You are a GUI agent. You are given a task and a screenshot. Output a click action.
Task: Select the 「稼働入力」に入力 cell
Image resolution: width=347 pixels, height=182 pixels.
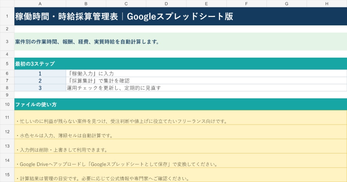pyautogui.click(x=206, y=73)
